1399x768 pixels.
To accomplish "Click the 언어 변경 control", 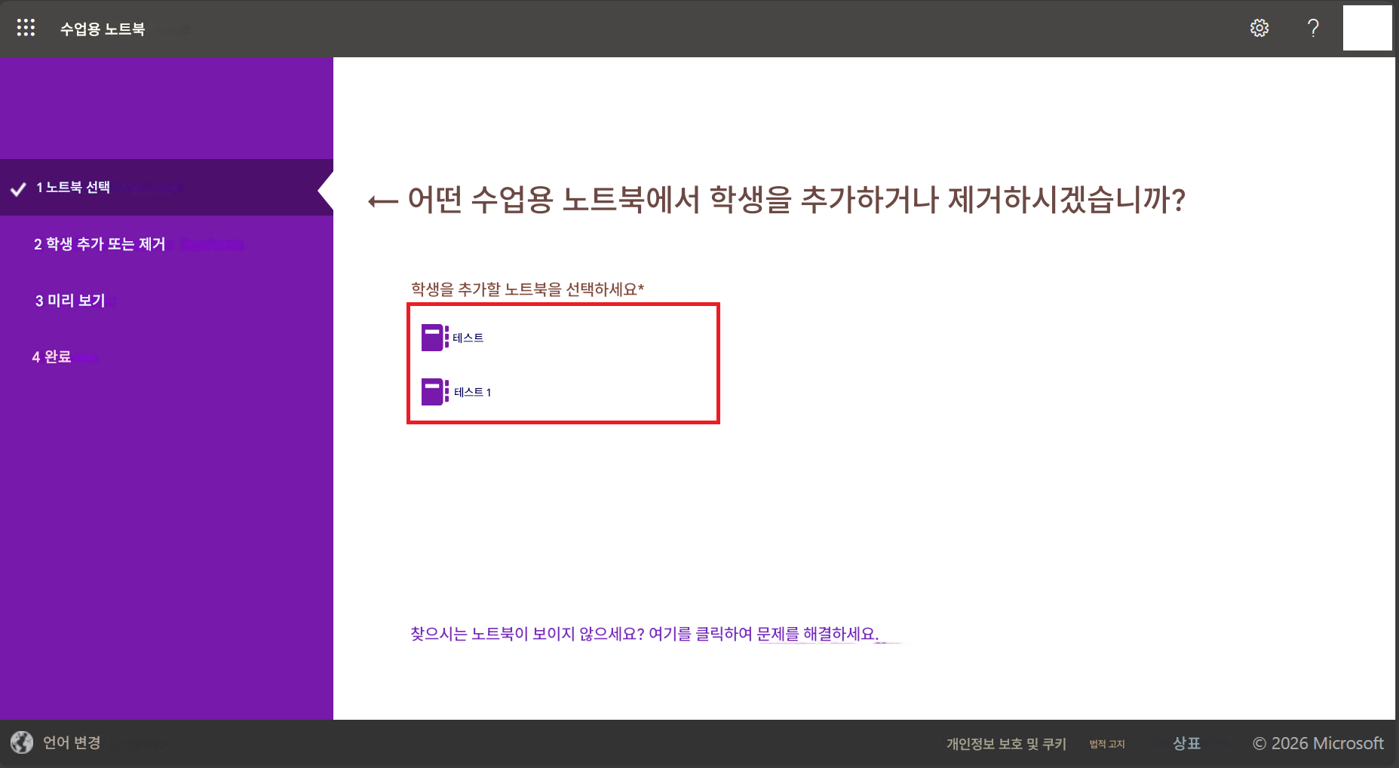I will [71, 742].
